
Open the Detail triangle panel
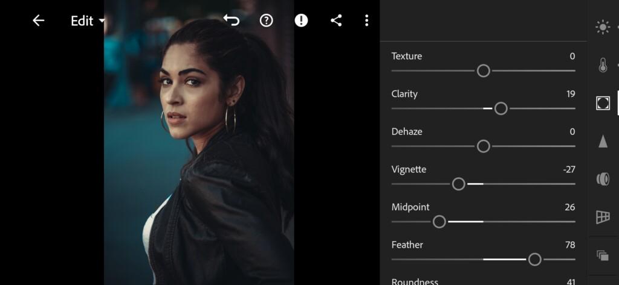click(603, 141)
